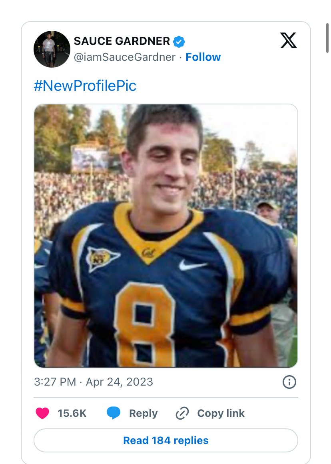Screen dimensions: 331x464
Task: Open Sauce Gardner's profile avatar
Action: pos(52,49)
